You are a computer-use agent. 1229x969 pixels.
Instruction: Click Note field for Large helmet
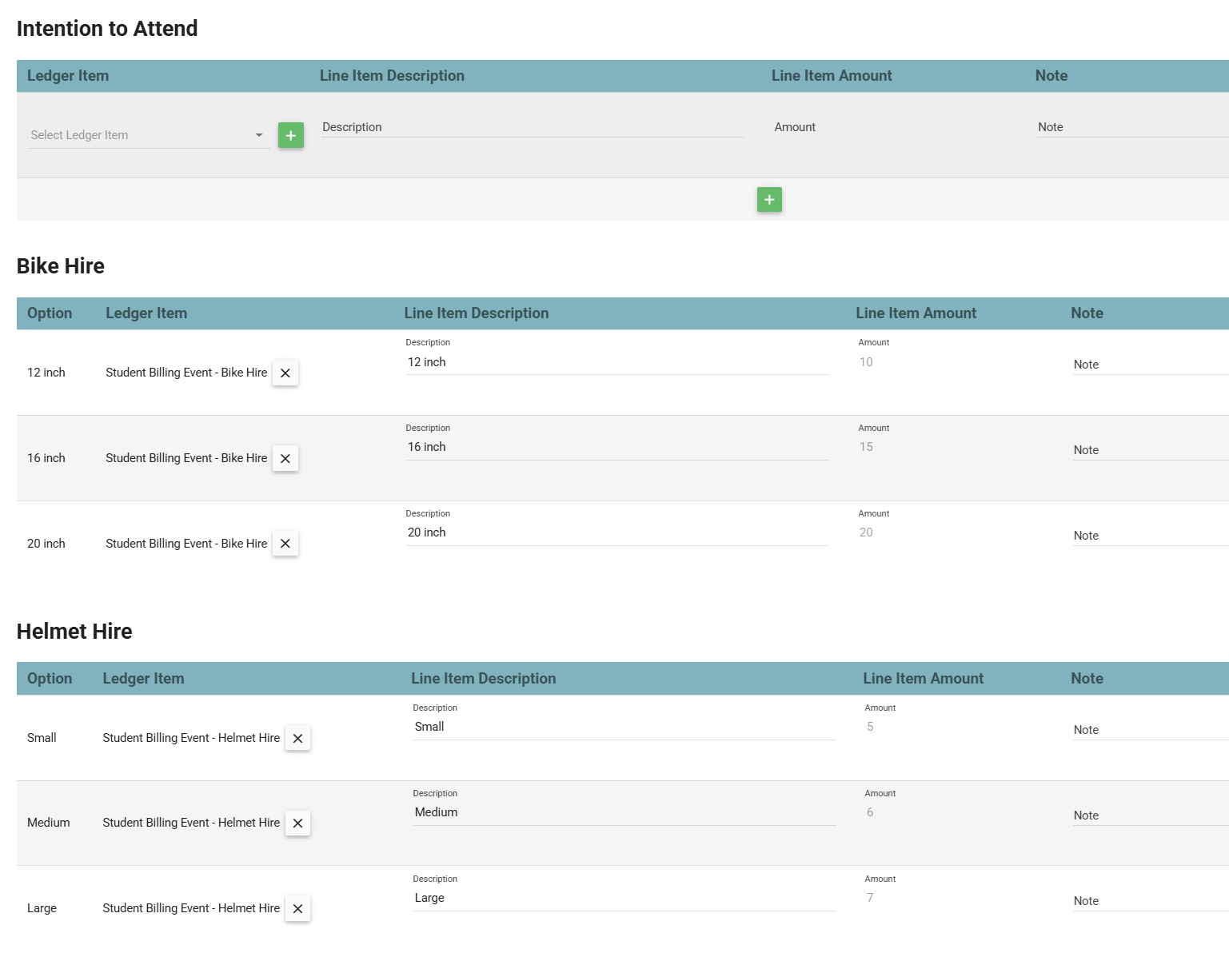[1149, 901]
